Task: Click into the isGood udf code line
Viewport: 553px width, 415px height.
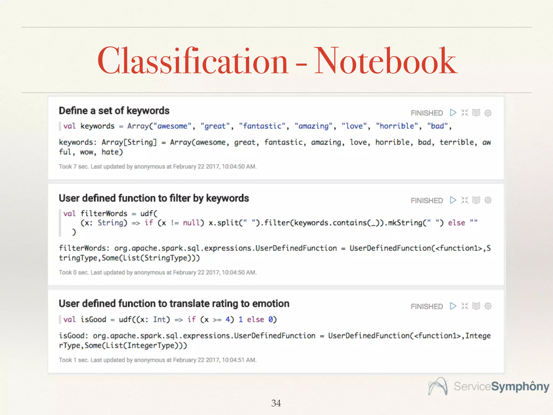Action: (x=170, y=320)
